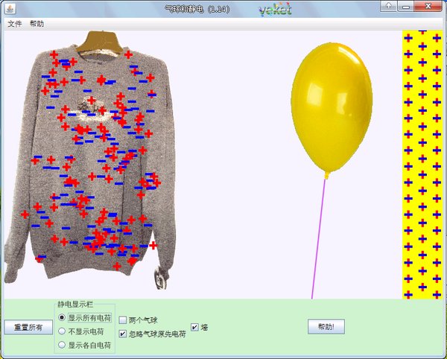Click the roll-up arrow window button
Viewport: 447px width, 359px height.
[388, 6]
